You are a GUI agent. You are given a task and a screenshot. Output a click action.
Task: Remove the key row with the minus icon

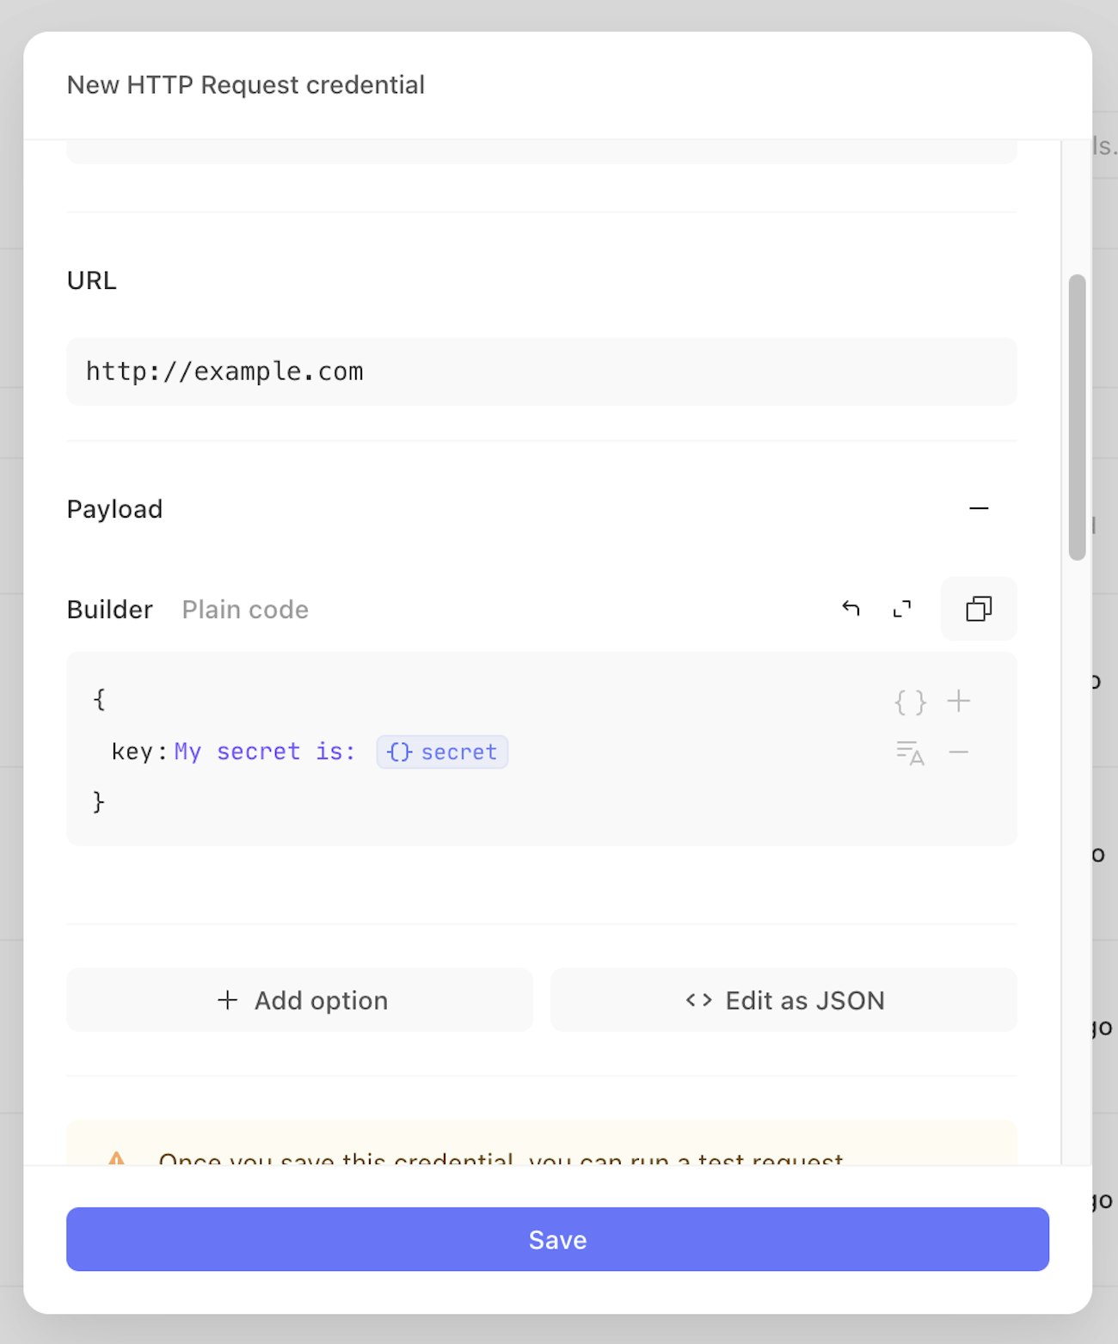click(959, 752)
